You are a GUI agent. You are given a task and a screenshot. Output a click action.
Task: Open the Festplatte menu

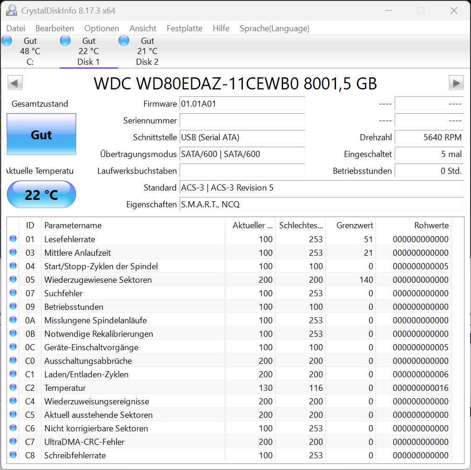[x=184, y=28]
